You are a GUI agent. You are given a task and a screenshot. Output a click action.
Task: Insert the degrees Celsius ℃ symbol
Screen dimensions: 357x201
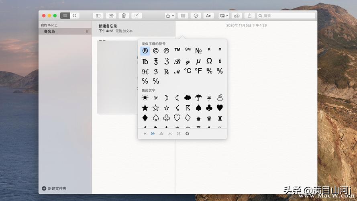[188, 71]
